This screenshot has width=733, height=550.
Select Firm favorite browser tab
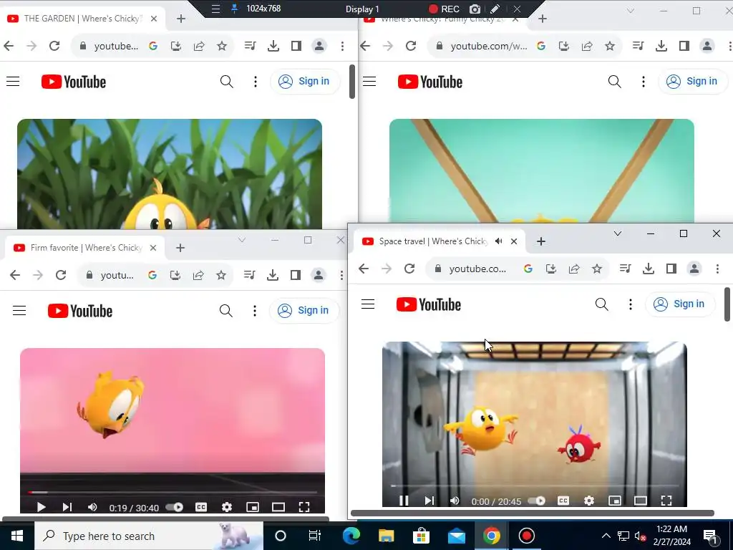click(x=84, y=248)
